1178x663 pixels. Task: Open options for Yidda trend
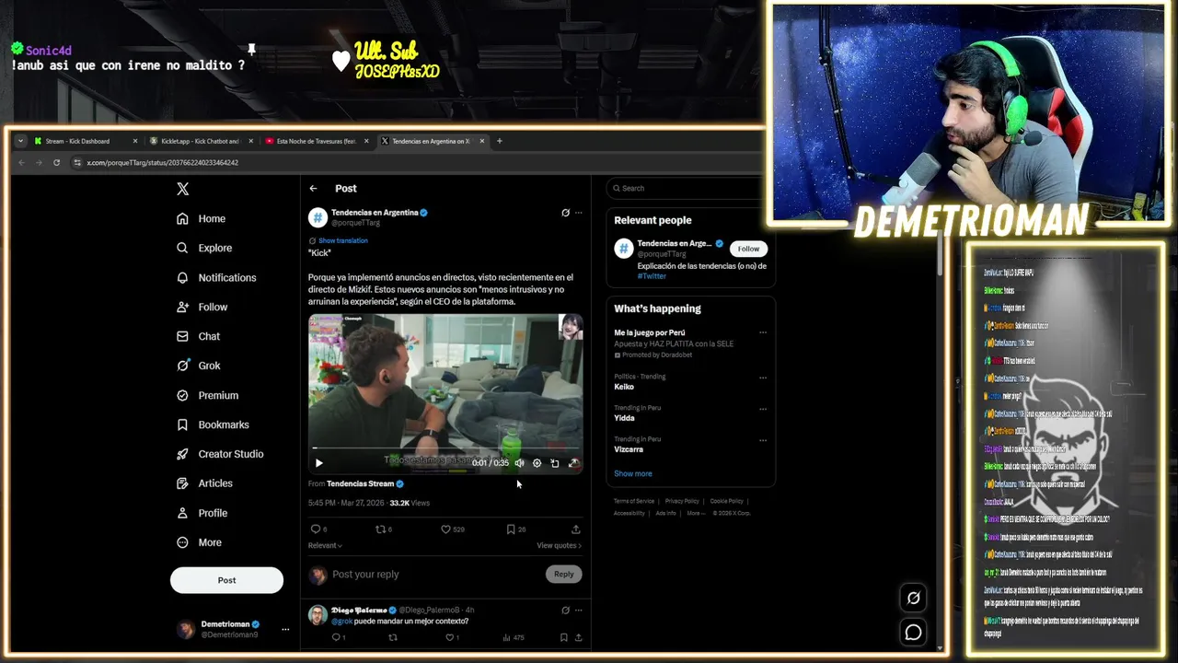pos(762,409)
